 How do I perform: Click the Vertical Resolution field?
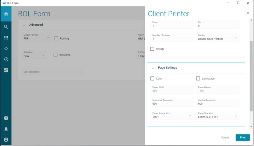click(218, 102)
